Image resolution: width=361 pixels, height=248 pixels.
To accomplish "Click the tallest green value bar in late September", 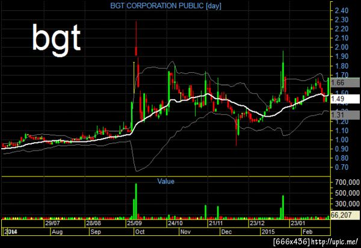I will 136,201.
